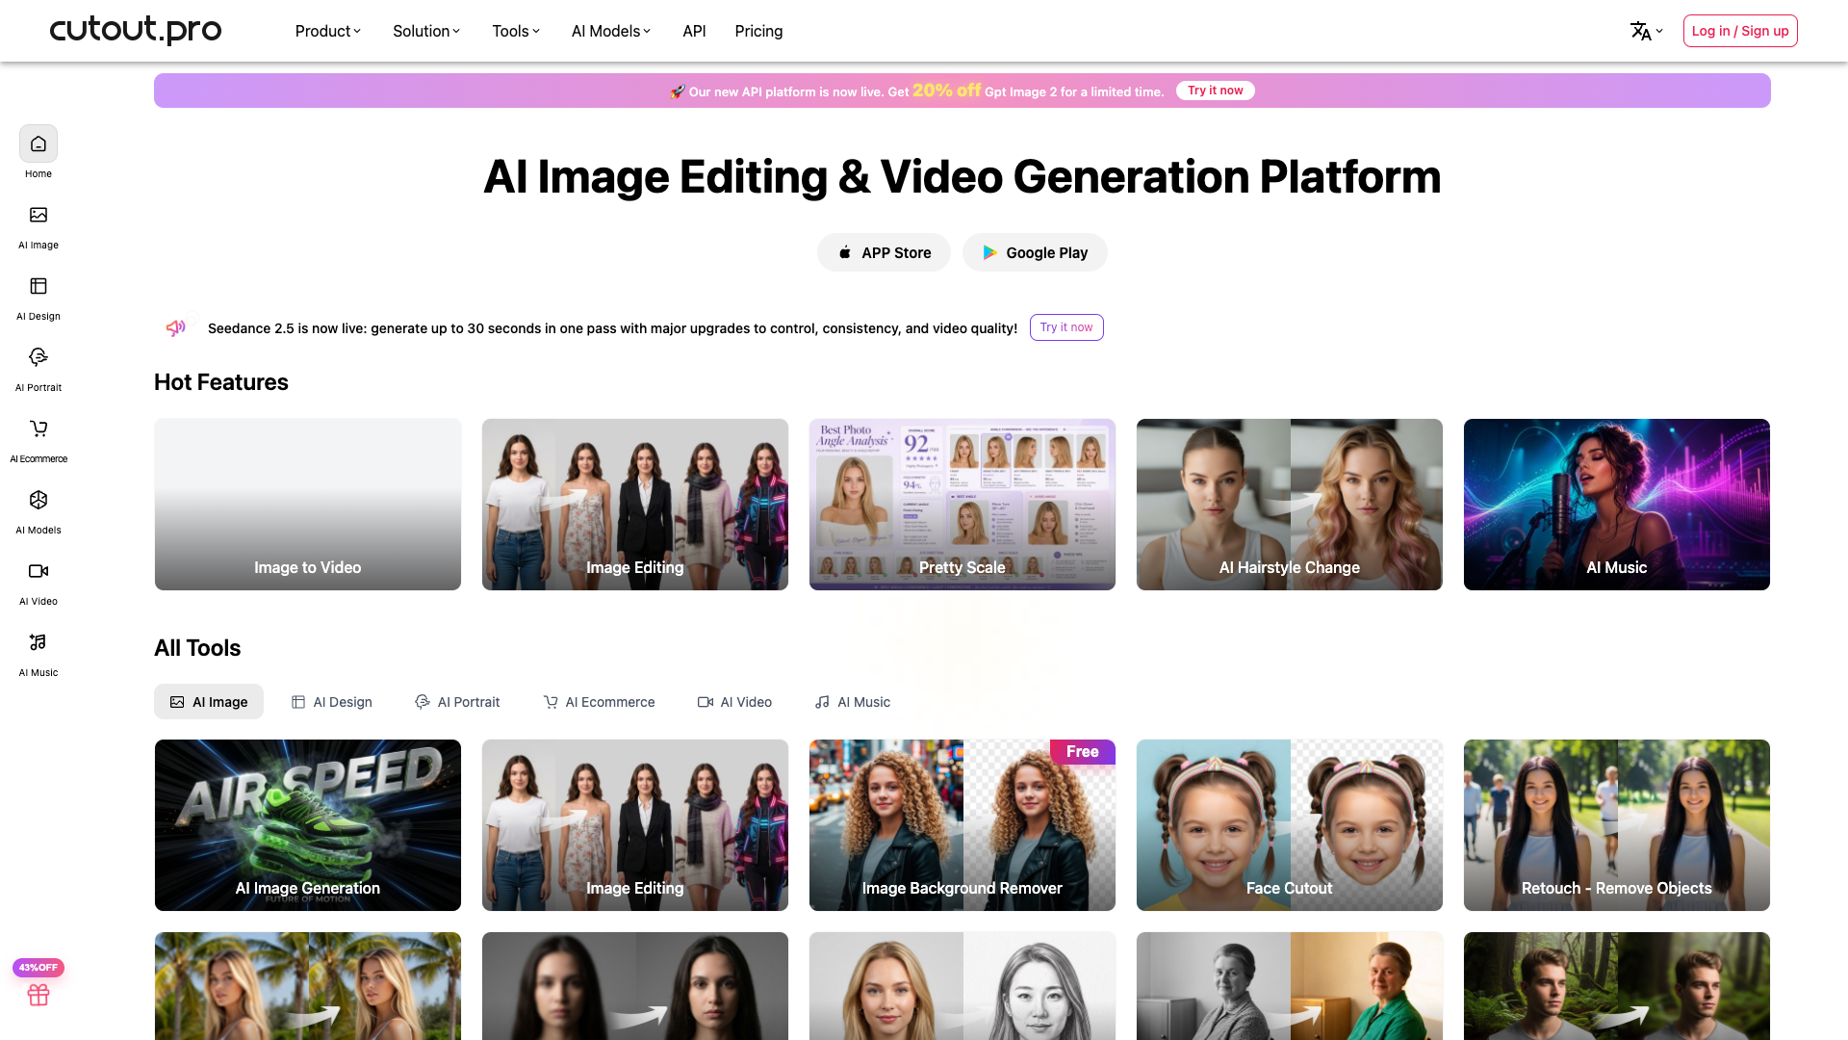The height and width of the screenshot is (1040, 1848).
Task: Open the AI Music hot feature card
Action: click(x=1617, y=505)
